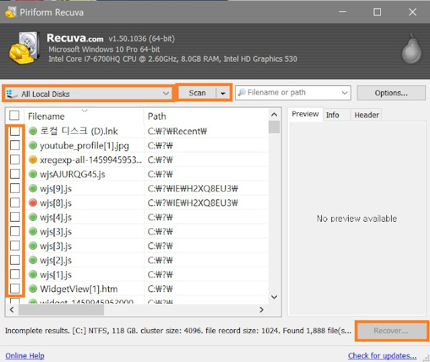Image resolution: width=430 pixels, height=362 pixels.
Task: Click the Scan button
Action: pos(197,93)
